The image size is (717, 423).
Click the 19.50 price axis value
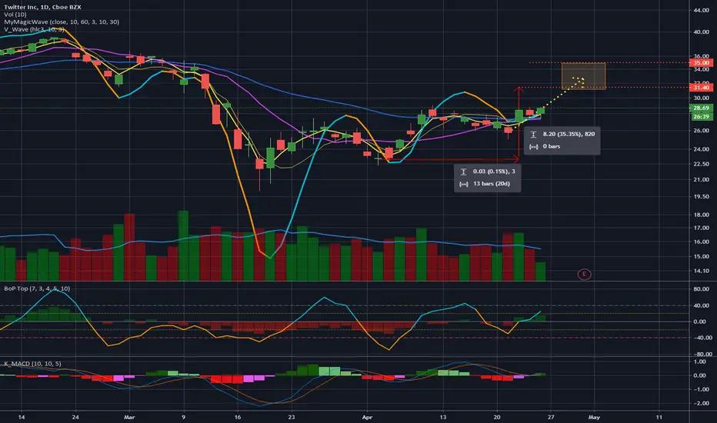(x=702, y=197)
